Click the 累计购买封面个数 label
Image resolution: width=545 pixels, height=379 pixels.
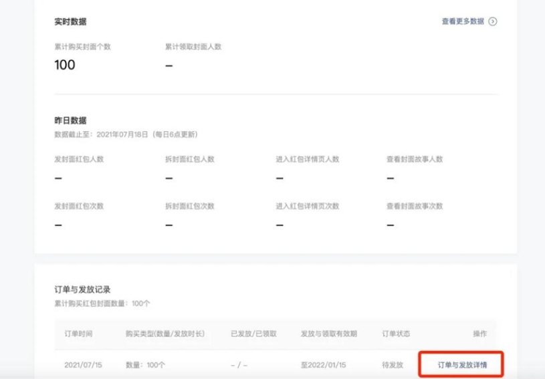click(x=82, y=47)
